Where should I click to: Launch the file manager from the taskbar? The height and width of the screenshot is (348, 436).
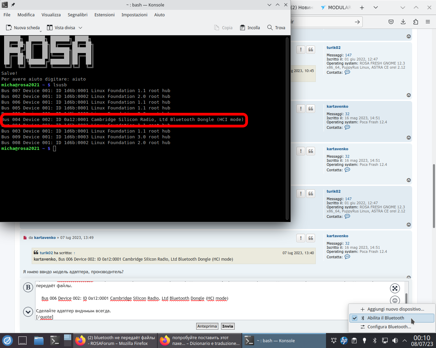39,341
